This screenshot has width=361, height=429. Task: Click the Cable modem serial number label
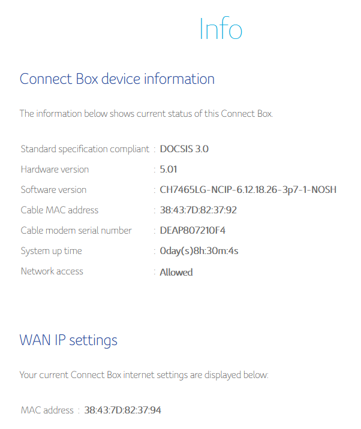(76, 230)
